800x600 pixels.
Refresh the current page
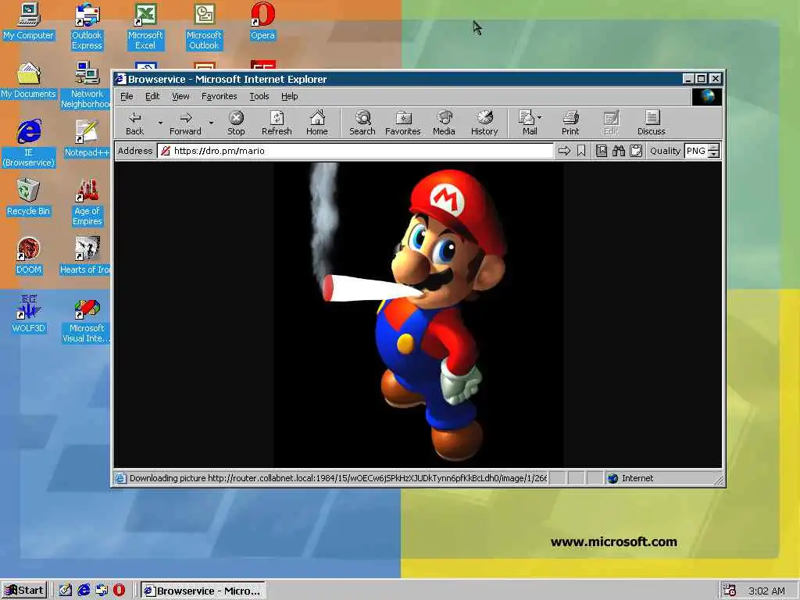click(277, 123)
